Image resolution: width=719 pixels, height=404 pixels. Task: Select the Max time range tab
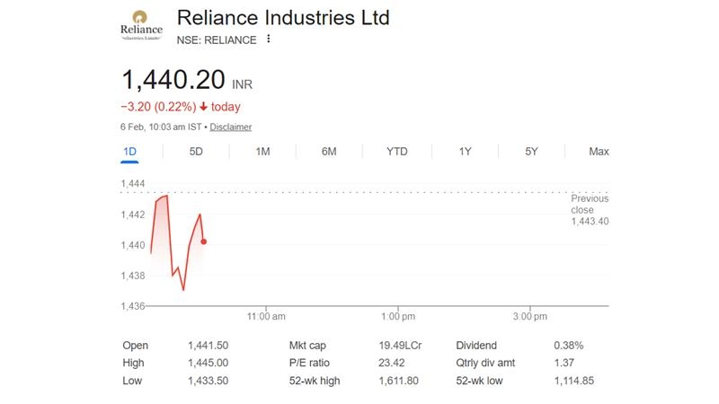[x=599, y=152]
